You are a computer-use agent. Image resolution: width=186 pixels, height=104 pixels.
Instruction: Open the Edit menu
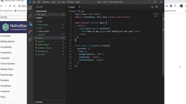[39, 2]
